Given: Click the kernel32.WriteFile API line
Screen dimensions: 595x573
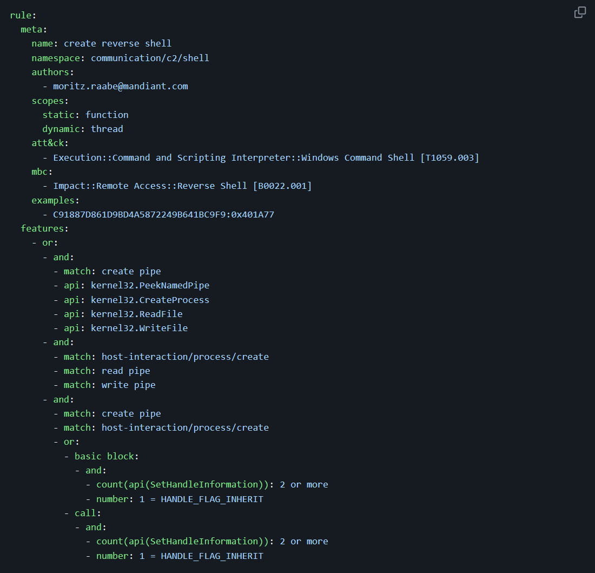Looking at the screenshot, I should tap(139, 328).
